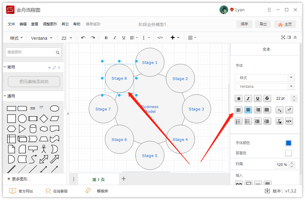Open the Verdana font family dropdown
Viewport: 305px width, 200px height.
pos(42,38)
